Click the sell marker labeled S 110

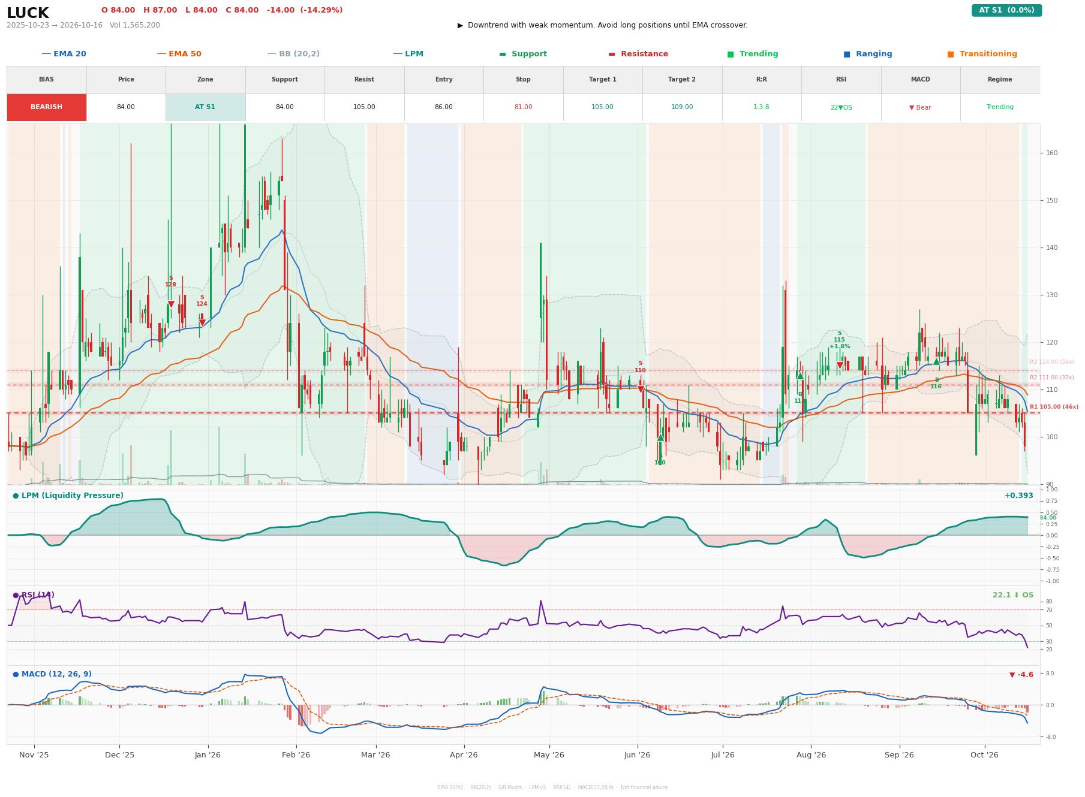[x=641, y=389]
